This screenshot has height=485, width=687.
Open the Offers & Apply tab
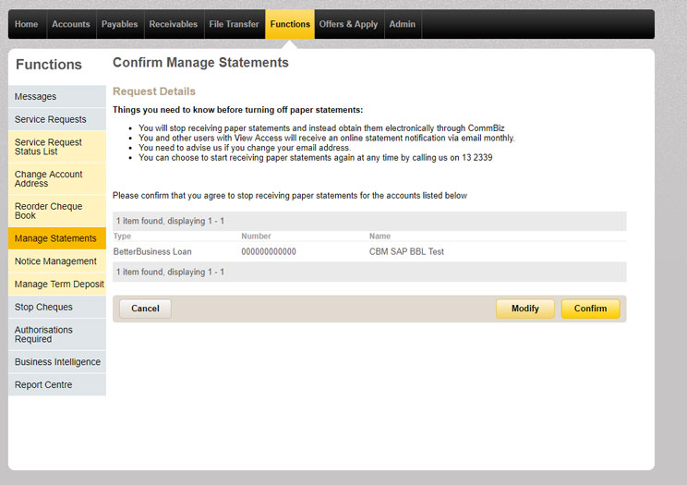pyautogui.click(x=349, y=24)
